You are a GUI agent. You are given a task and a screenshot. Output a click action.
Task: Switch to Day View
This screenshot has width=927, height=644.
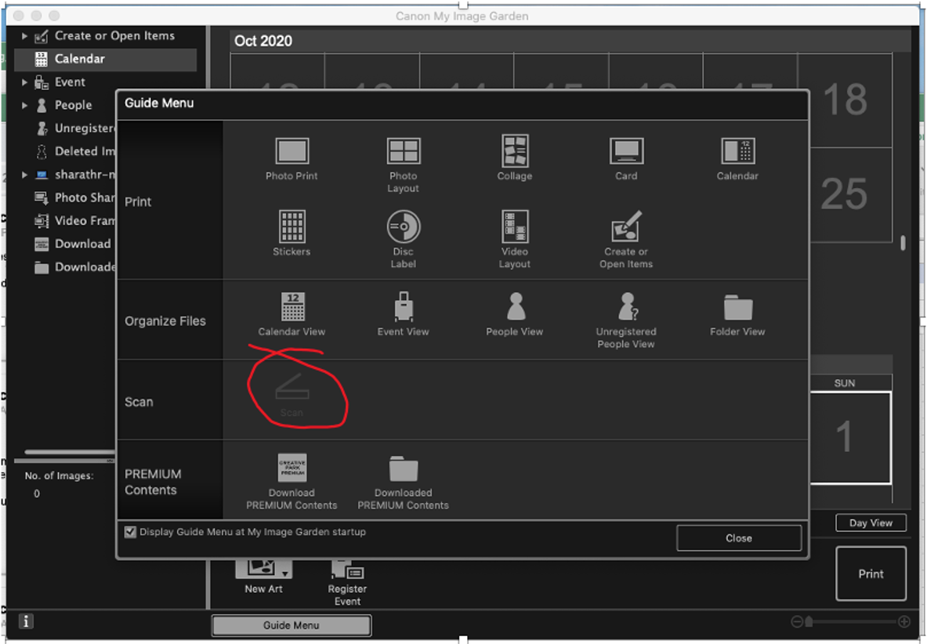(x=871, y=523)
